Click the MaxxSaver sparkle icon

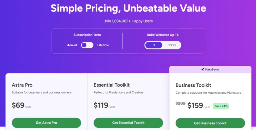[x=202, y=69]
